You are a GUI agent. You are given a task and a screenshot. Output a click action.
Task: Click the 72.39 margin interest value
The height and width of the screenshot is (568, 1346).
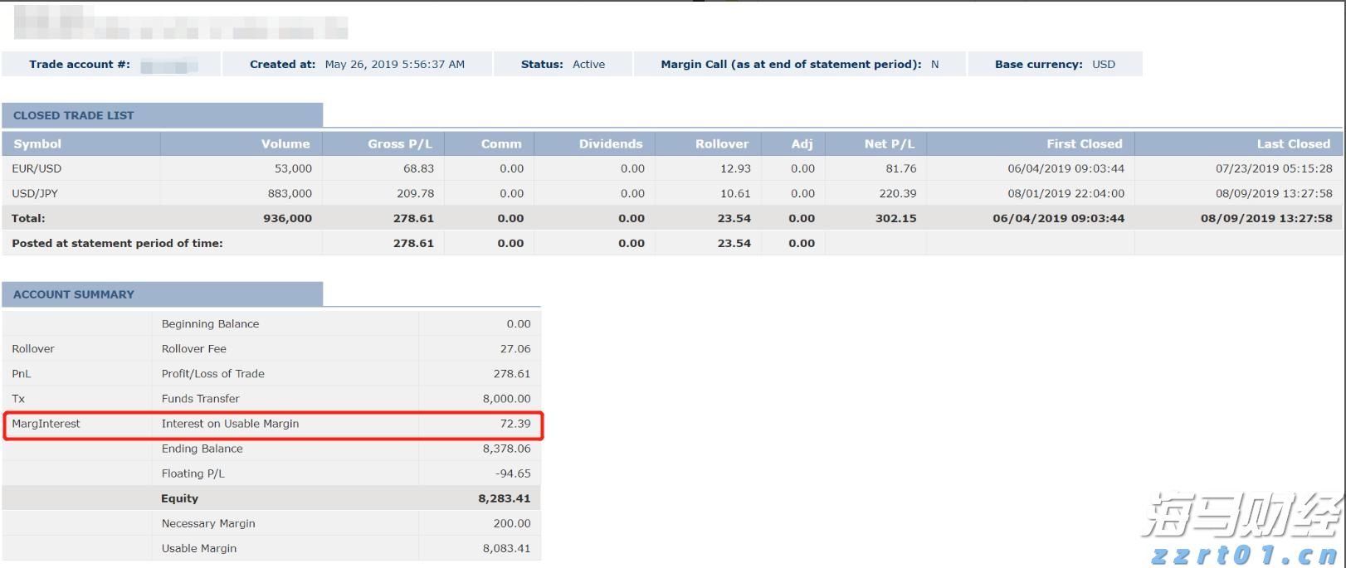[515, 424]
